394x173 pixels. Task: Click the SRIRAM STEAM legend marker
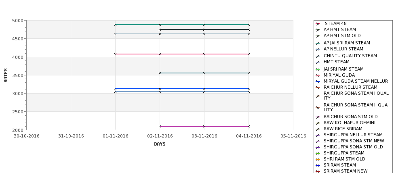[318, 165]
